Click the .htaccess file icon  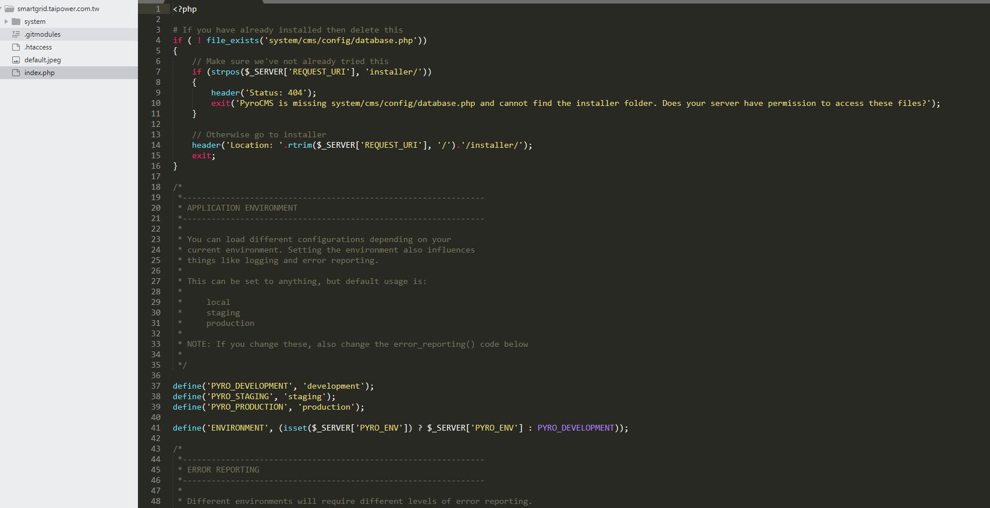(x=16, y=47)
